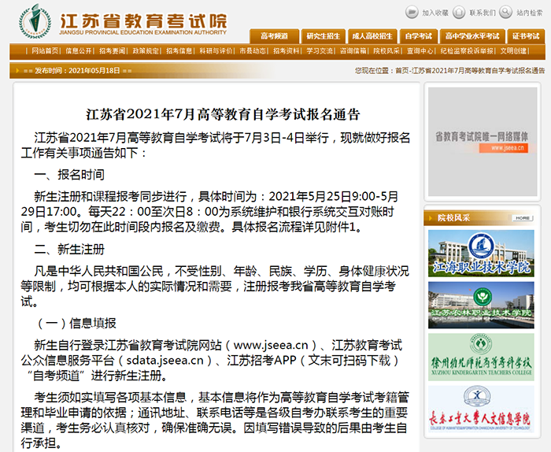Switch to 高考频道 tab
Screen dimensions: 551x452
pos(275,36)
